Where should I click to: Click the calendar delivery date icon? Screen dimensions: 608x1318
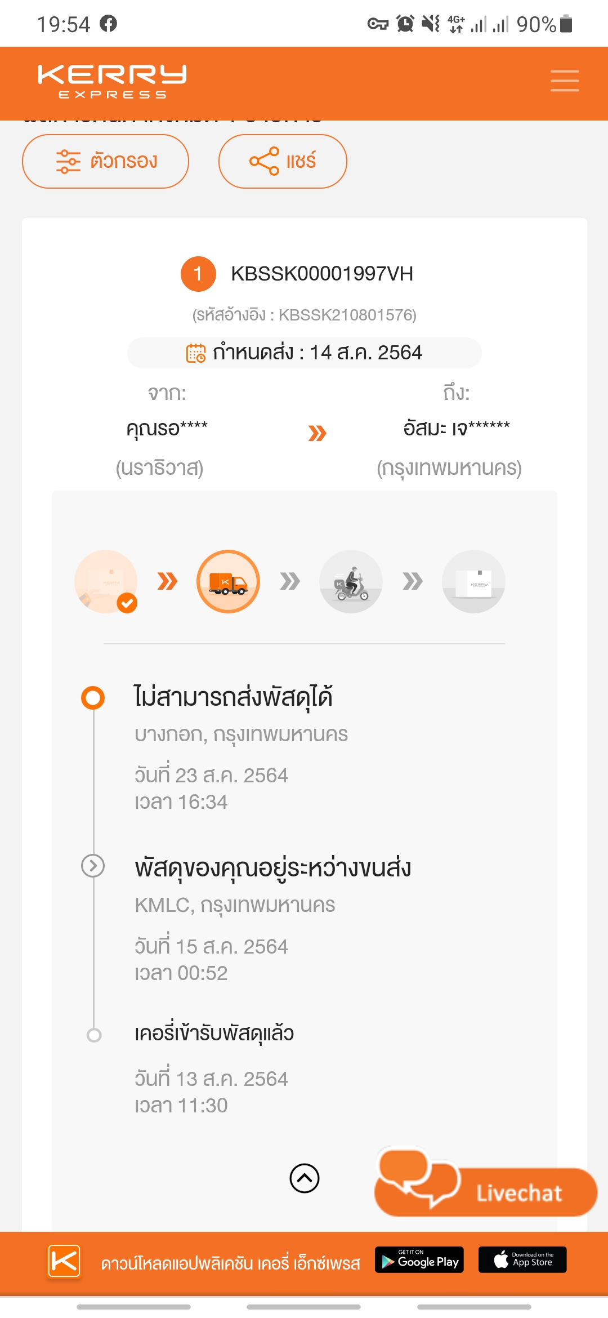tap(196, 353)
